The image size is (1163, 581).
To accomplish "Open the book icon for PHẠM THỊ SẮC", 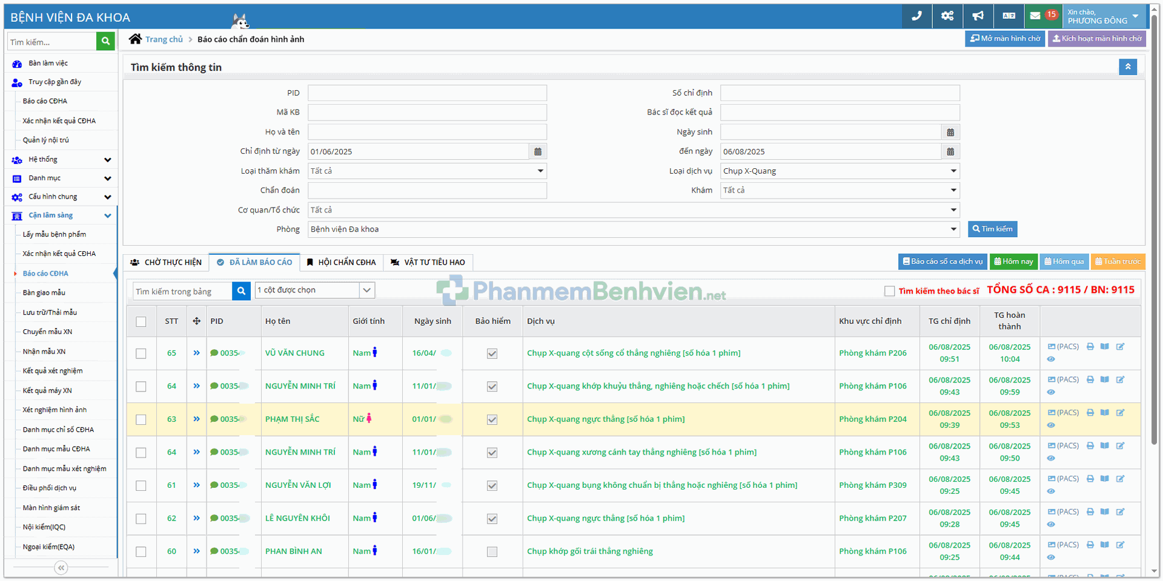I will point(1105,413).
